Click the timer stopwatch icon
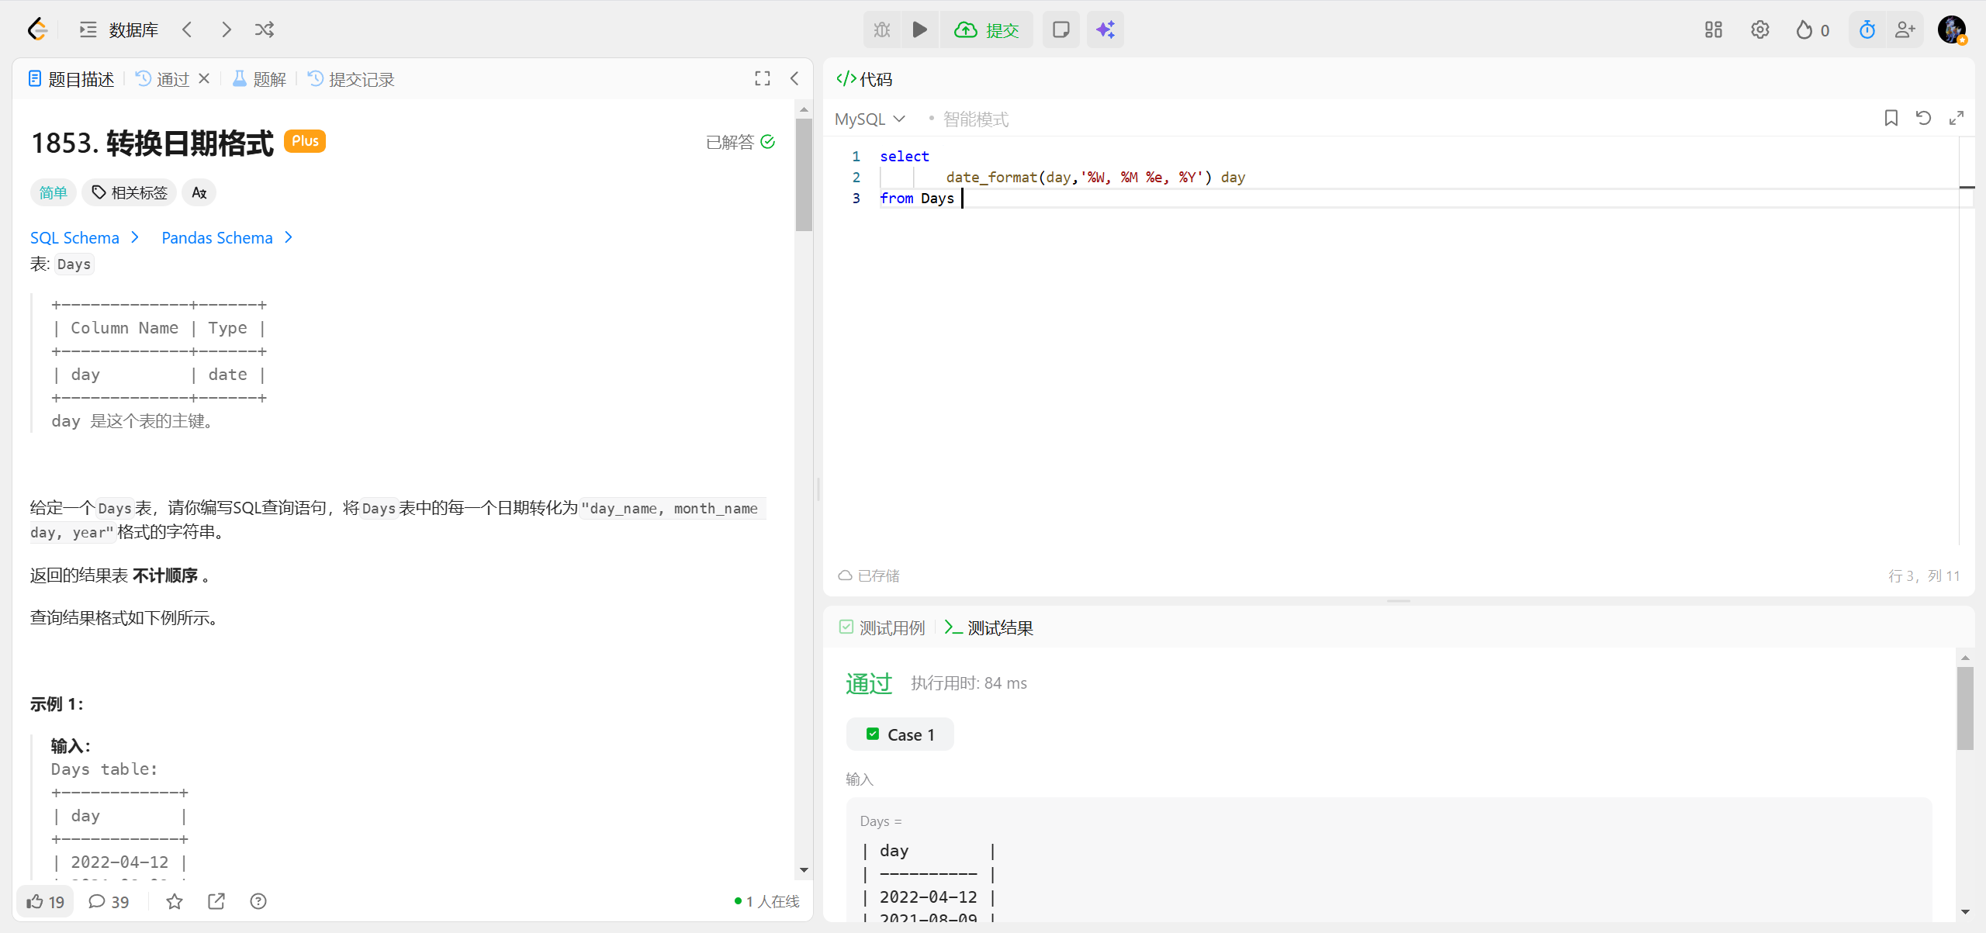 (1867, 29)
